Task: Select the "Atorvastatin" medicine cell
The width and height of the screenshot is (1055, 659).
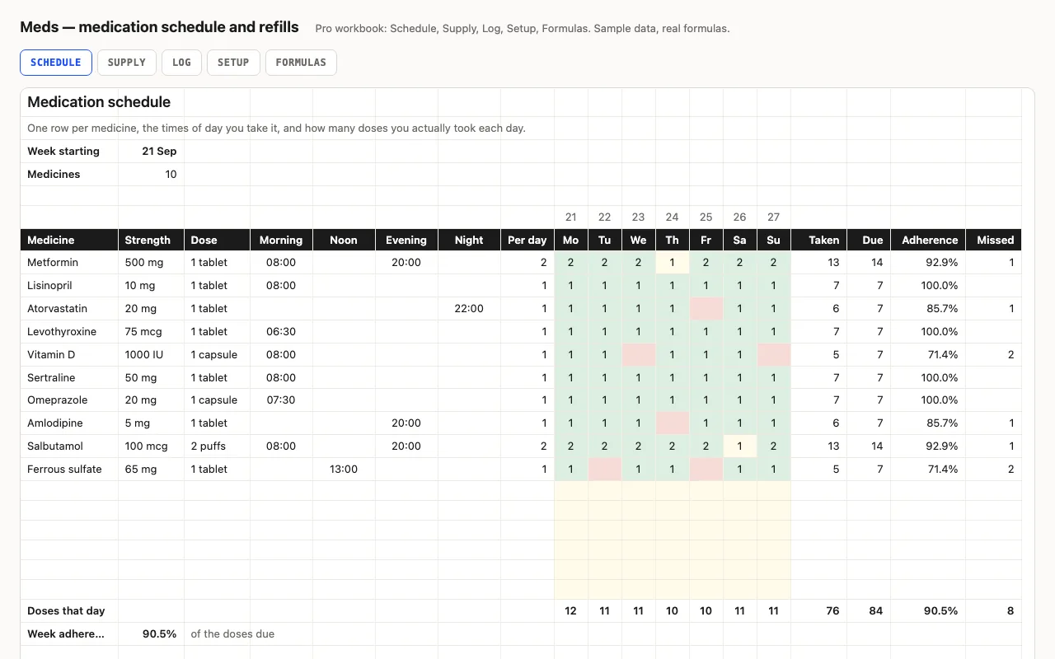Action: (69, 309)
